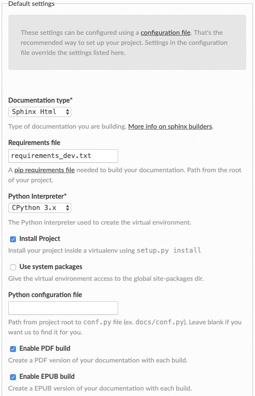Open the Documentation type dropdown
The height and width of the screenshot is (396, 255).
click(x=40, y=112)
